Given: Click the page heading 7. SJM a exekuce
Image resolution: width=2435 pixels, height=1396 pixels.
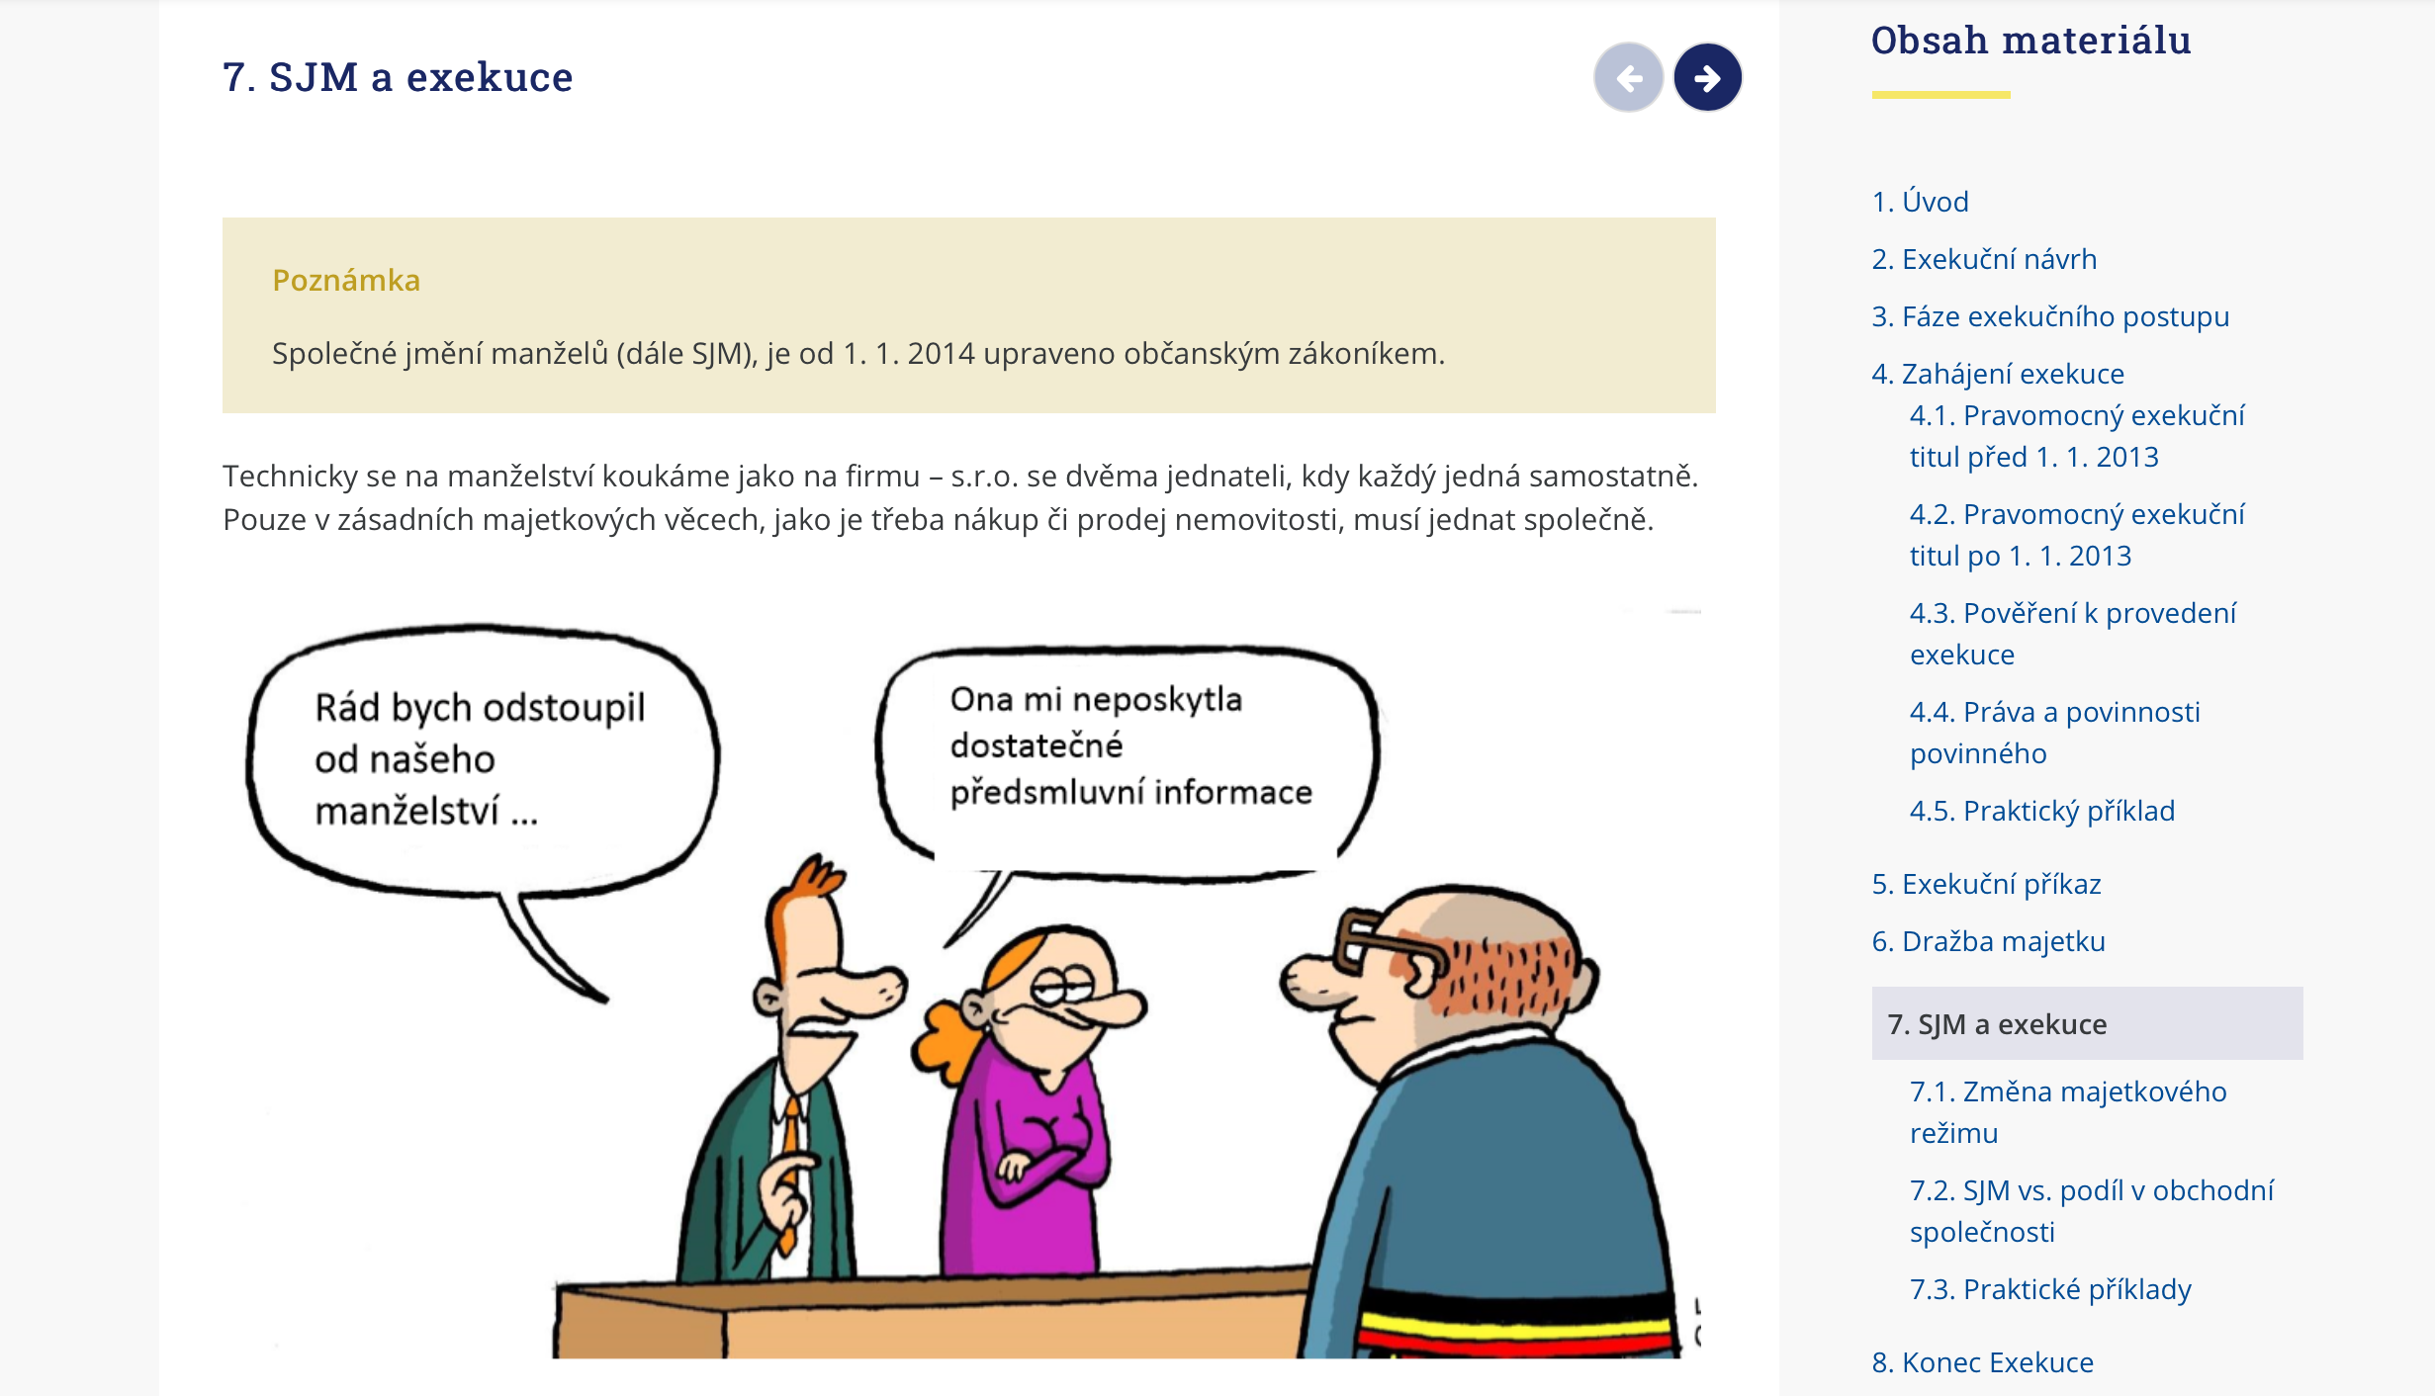Looking at the screenshot, I should (x=398, y=77).
